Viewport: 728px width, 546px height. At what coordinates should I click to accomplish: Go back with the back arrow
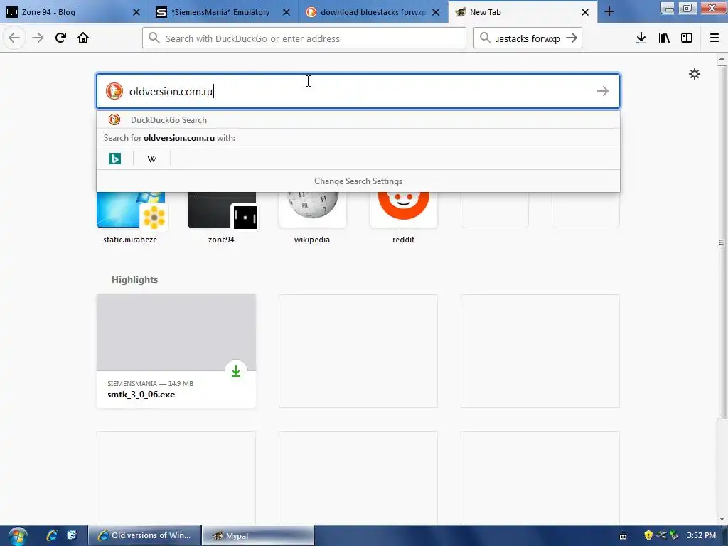coord(14,38)
